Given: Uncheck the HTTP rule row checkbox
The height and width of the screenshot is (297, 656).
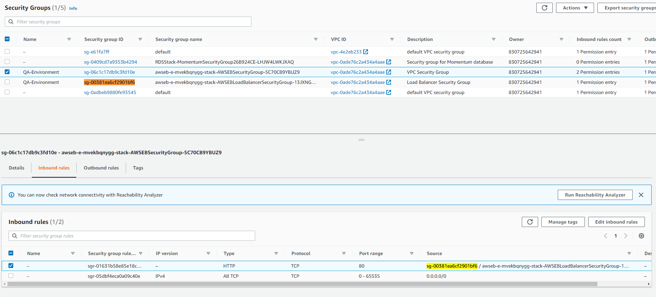Looking at the screenshot, I should 11,266.
